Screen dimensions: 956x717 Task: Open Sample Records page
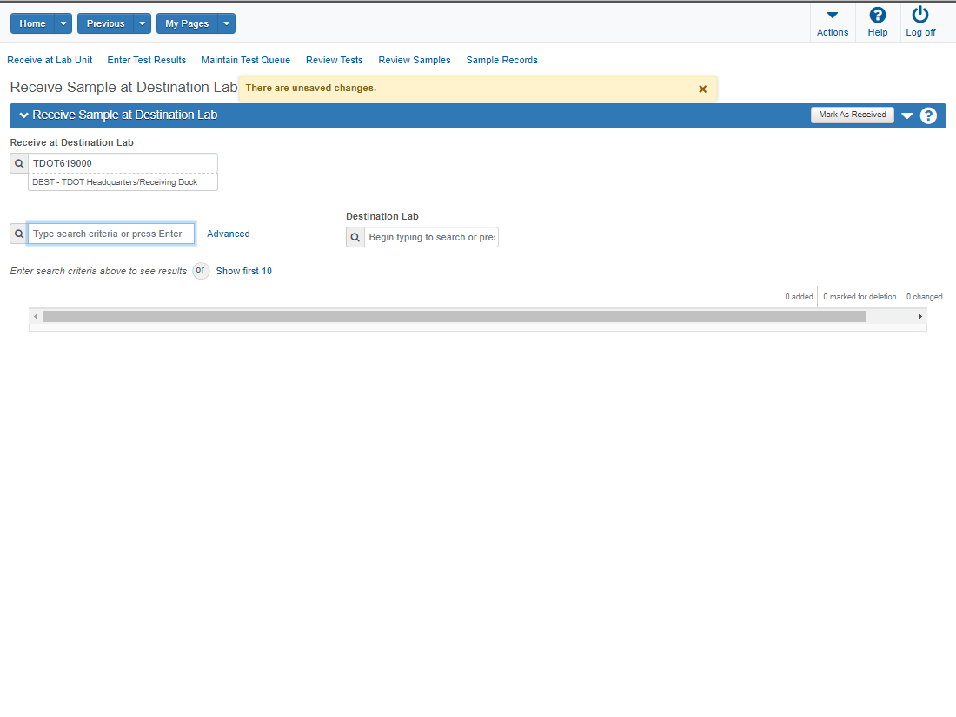(501, 60)
